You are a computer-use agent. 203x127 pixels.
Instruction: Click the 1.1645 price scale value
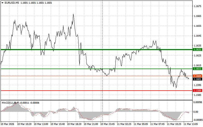point(198,36)
